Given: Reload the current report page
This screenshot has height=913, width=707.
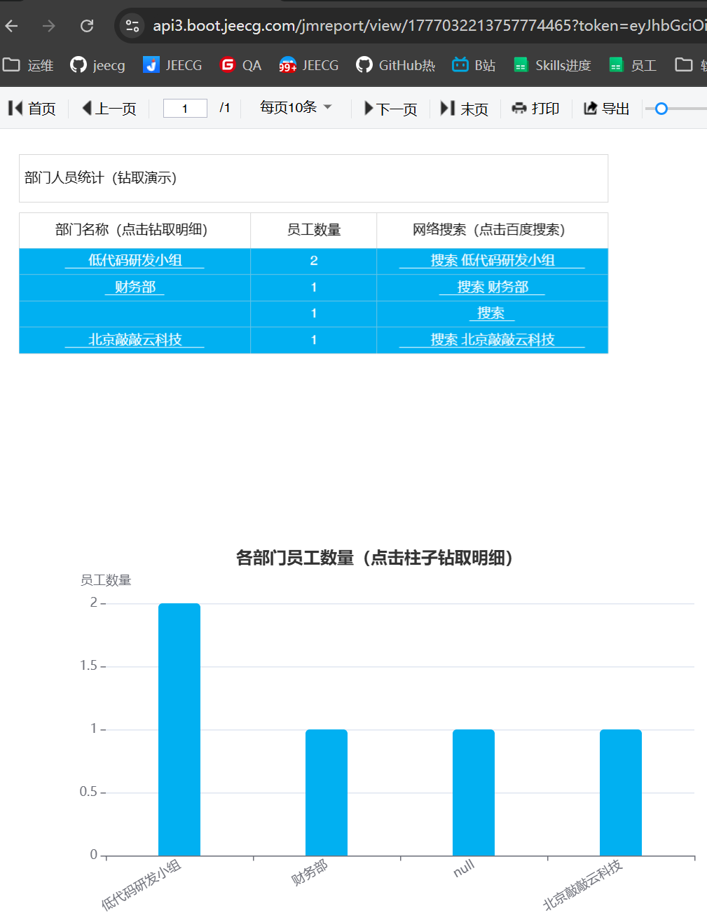Looking at the screenshot, I should tap(86, 25).
